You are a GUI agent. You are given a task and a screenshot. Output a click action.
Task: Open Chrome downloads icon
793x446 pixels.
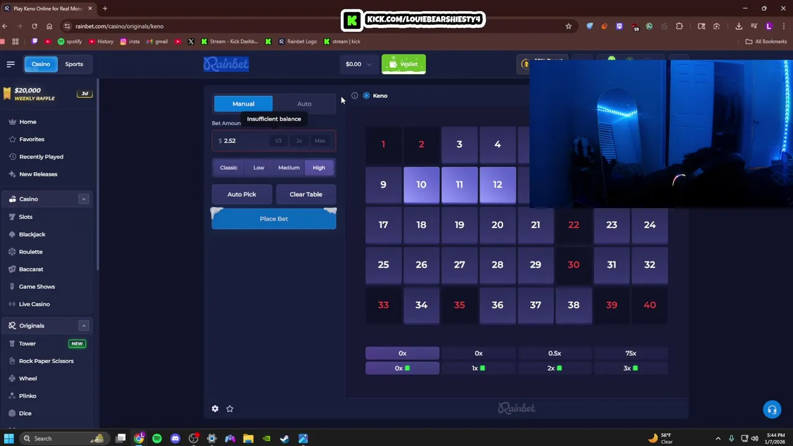pos(738,26)
